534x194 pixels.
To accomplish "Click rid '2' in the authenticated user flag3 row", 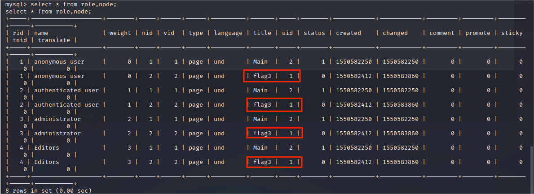I will (x=22, y=105).
